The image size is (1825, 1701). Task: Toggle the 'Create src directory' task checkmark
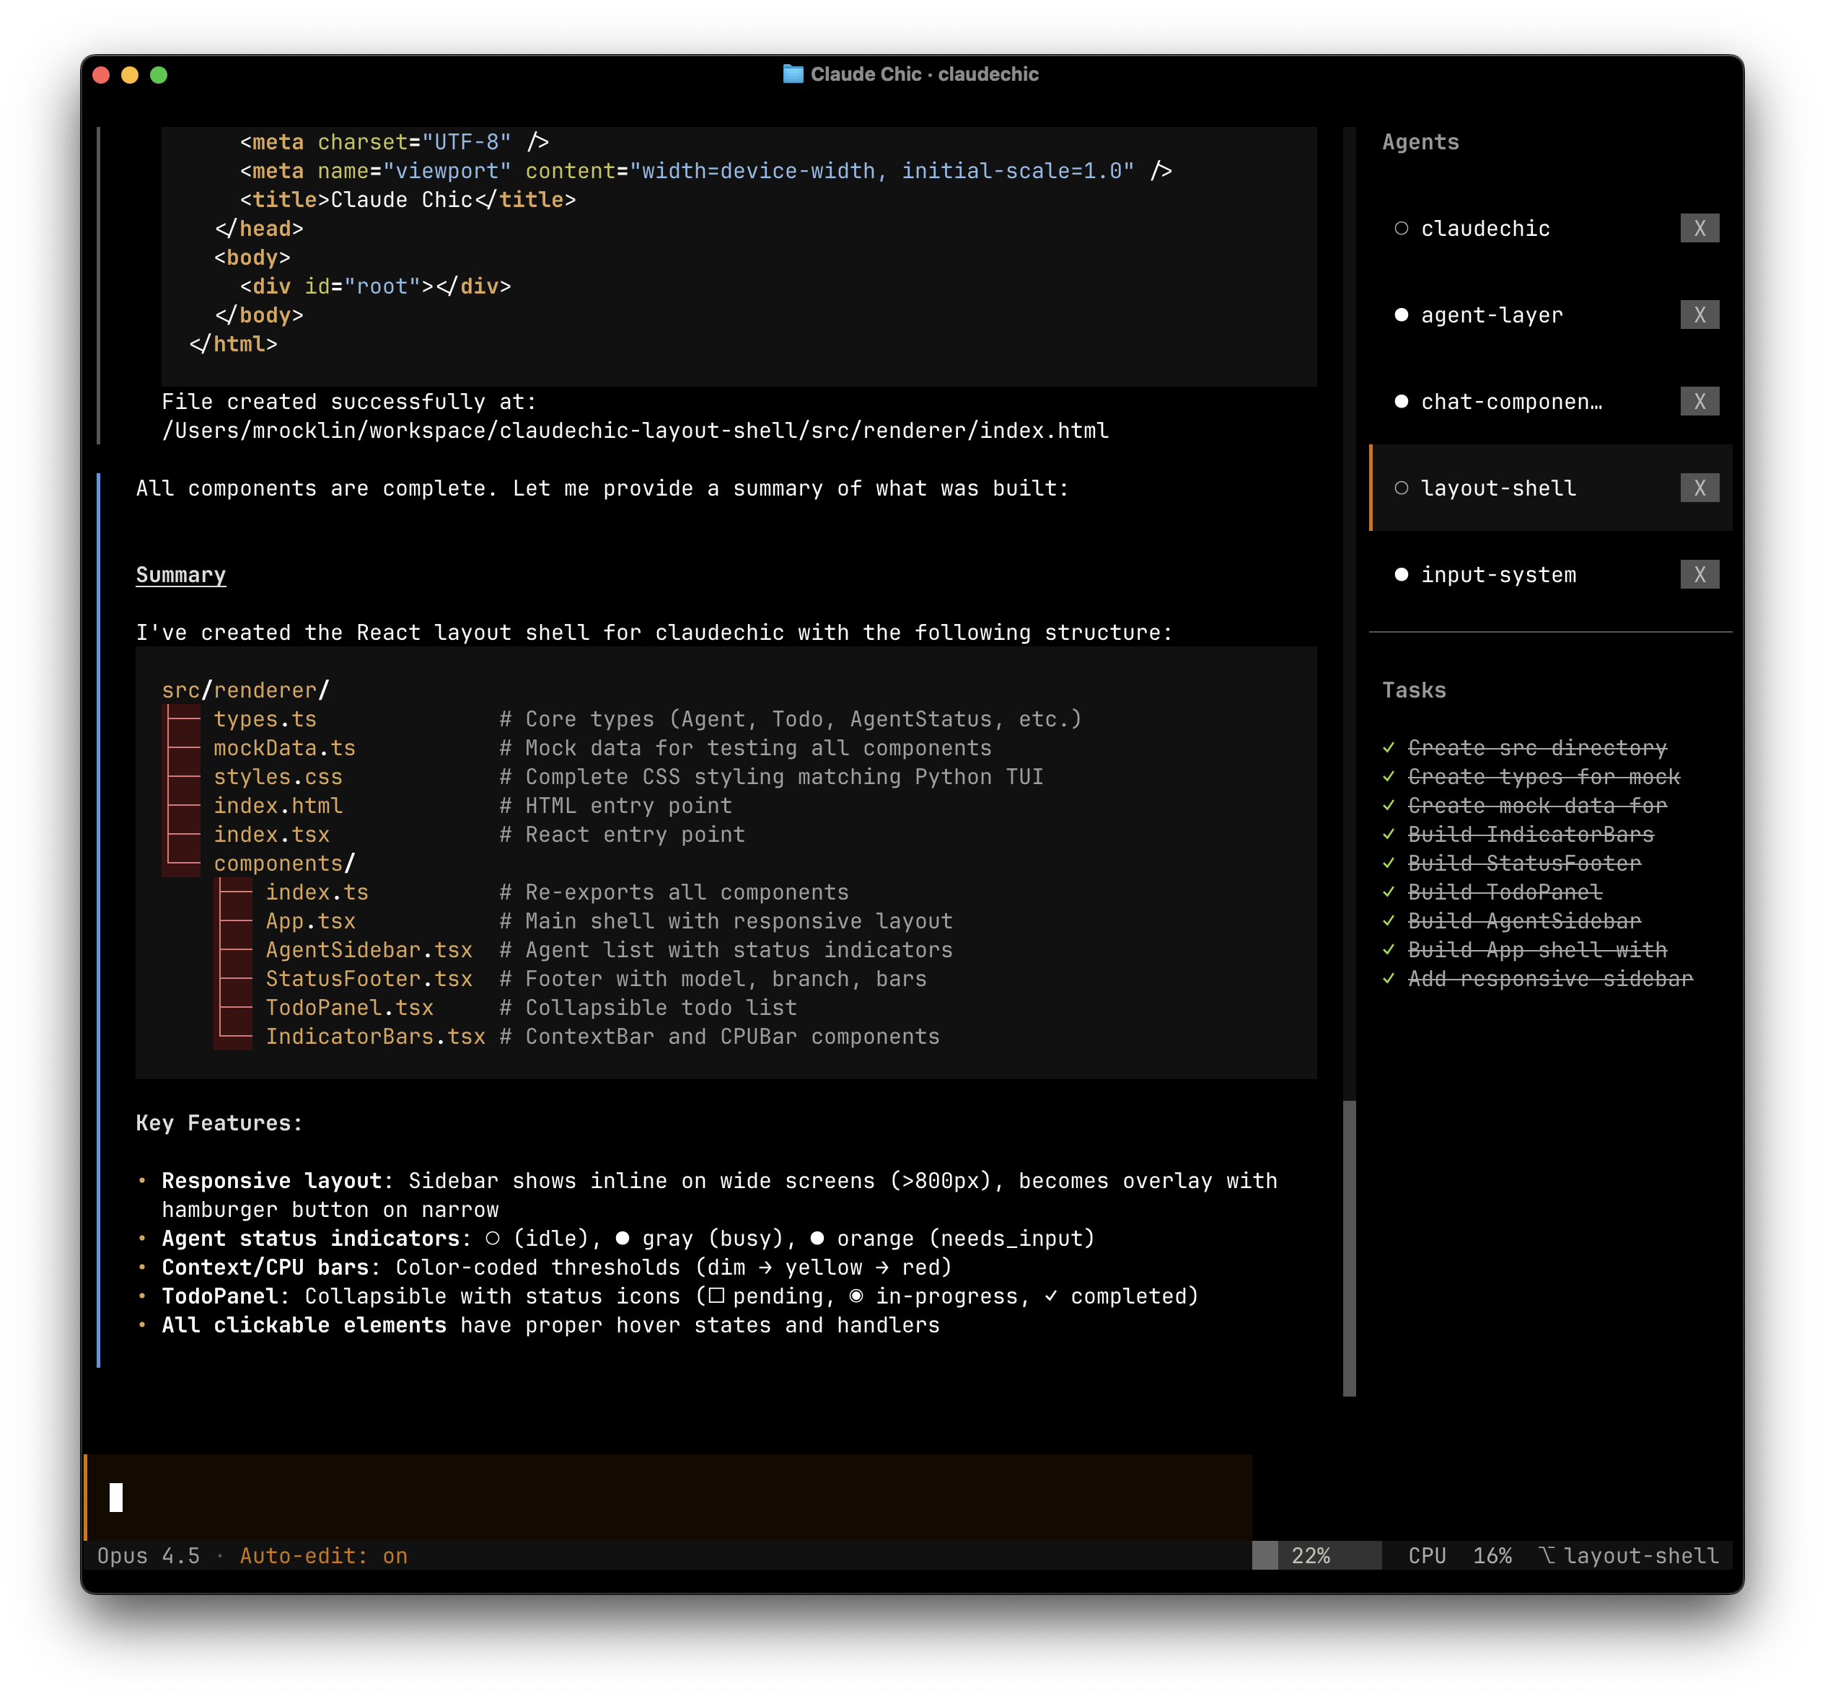[x=1388, y=748]
